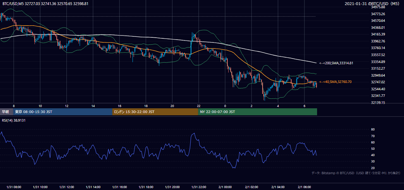Viewport: 404px width, 190px height.
Task: Click the 40 SMA 32760.70 label
Action: pyautogui.click(x=335, y=82)
